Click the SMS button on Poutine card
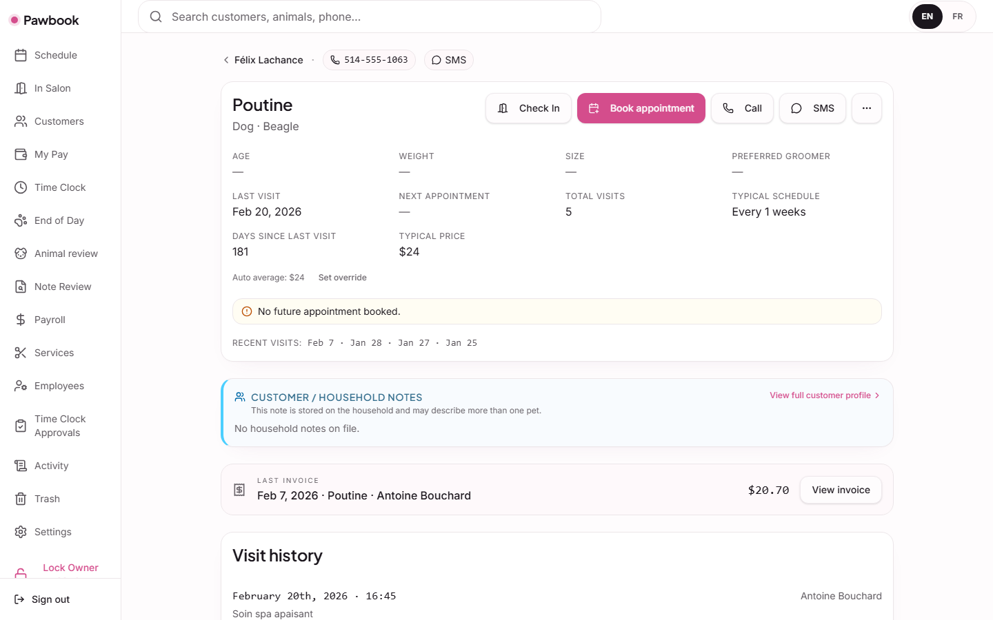This screenshot has height=620, width=993. pyautogui.click(x=812, y=108)
